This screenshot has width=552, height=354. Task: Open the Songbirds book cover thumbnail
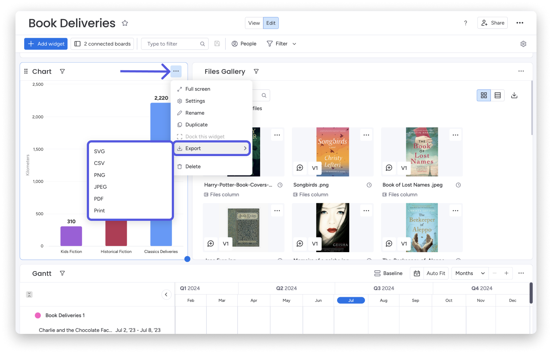point(333,152)
